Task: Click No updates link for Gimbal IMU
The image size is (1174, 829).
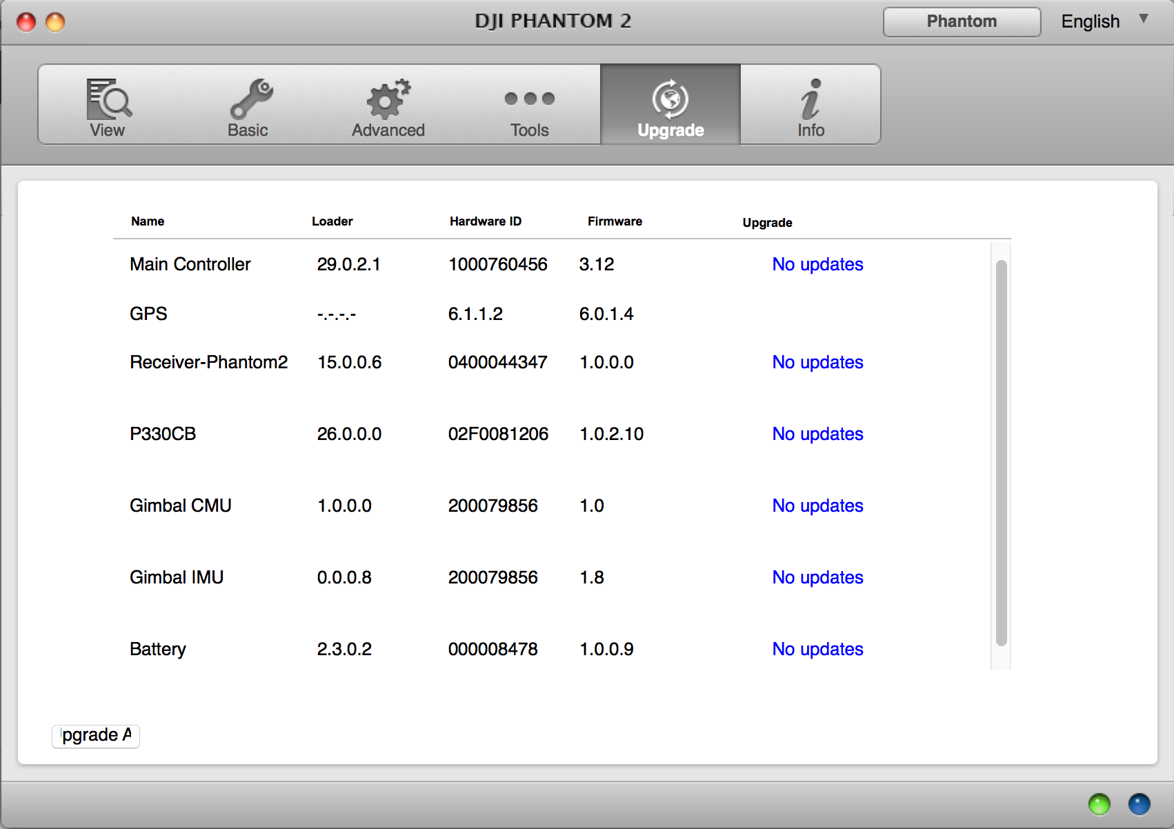Action: 817,577
